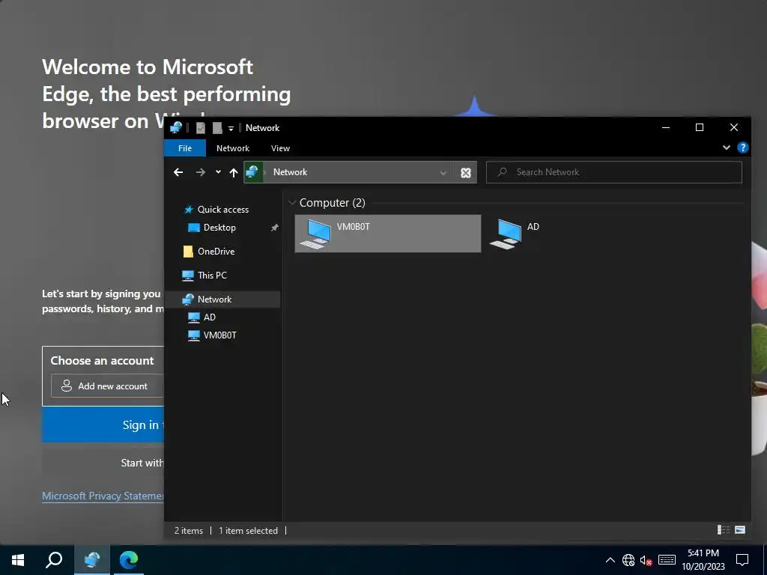The width and height of the screenshot is (767, 575).
Task: Click the pin icon beside Desktop
Action: click(x=274, y=228)
